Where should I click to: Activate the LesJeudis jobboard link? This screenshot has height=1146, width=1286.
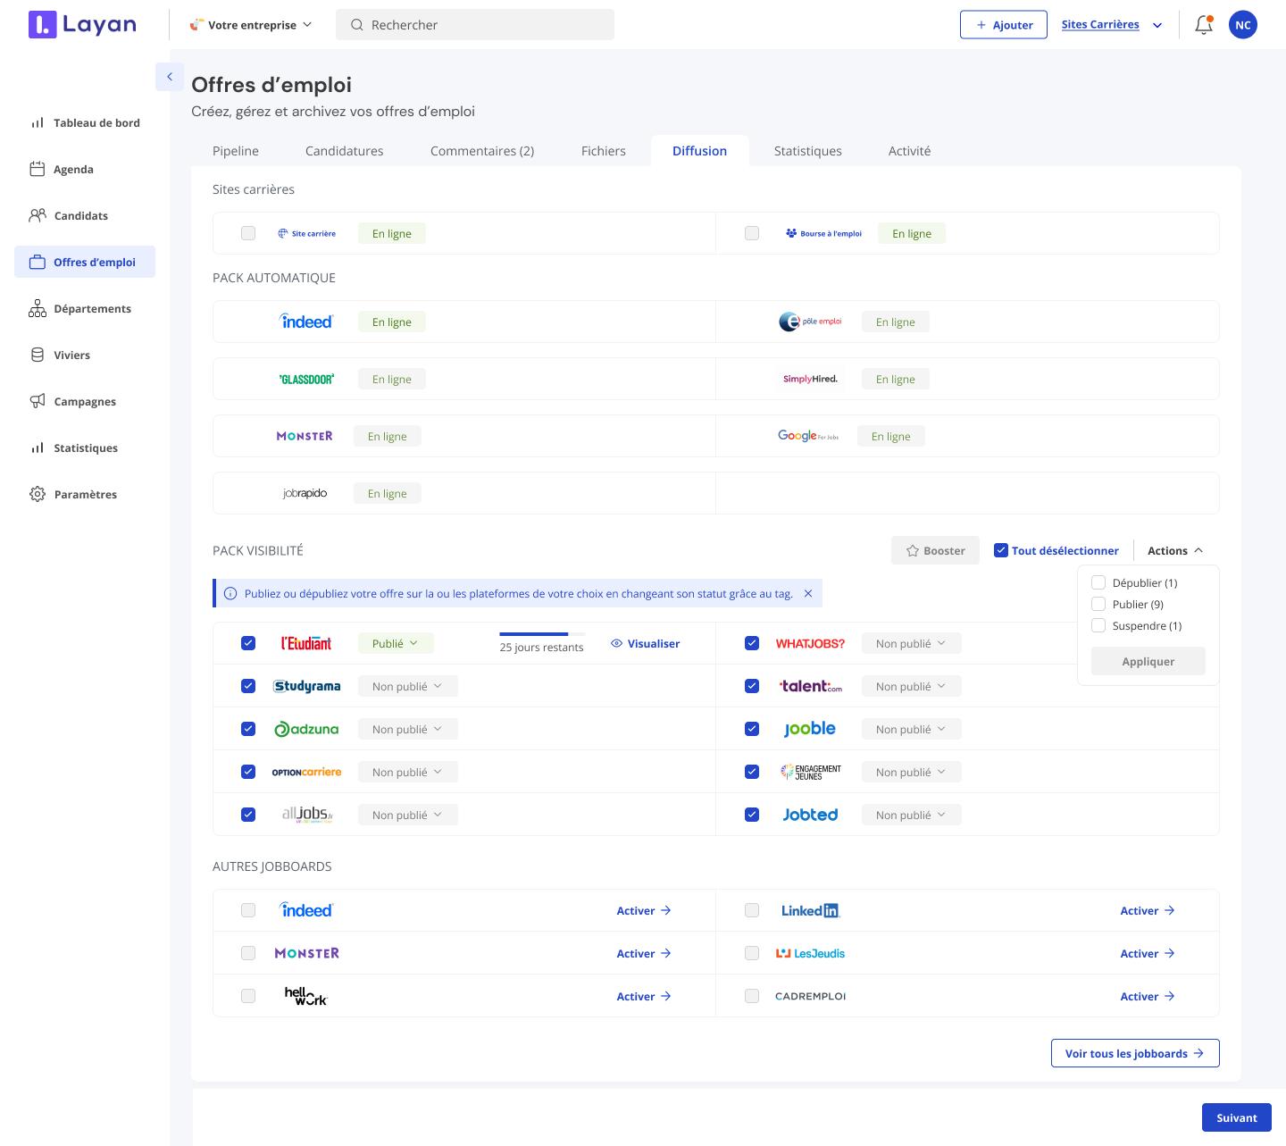[1148, 953]
